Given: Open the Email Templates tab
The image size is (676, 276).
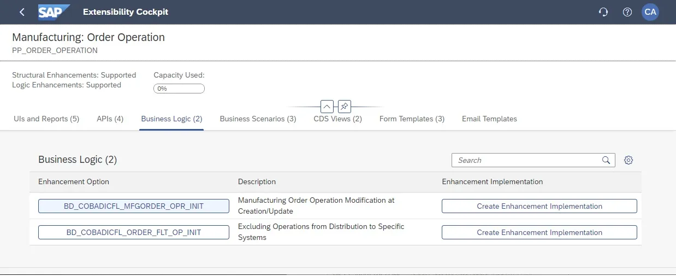Looking at the screenshot, I should click(489, 119).
